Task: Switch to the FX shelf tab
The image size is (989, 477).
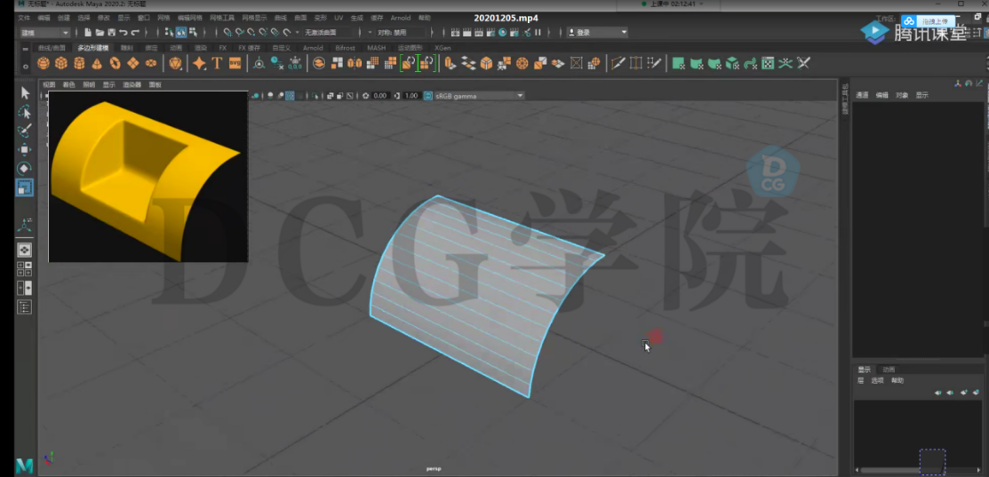Action: (x=223, y=48)
